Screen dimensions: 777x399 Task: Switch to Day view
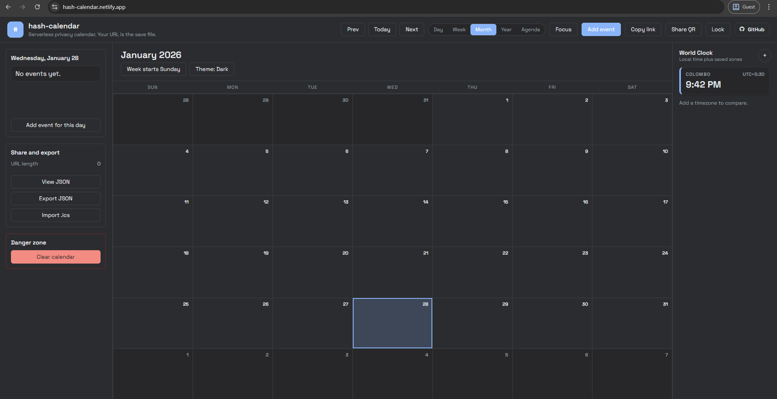pos(438,30)
